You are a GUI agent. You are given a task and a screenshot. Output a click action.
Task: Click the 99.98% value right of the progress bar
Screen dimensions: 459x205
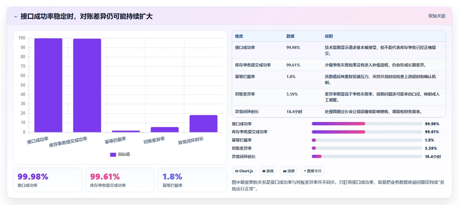[x=432, y=124]
